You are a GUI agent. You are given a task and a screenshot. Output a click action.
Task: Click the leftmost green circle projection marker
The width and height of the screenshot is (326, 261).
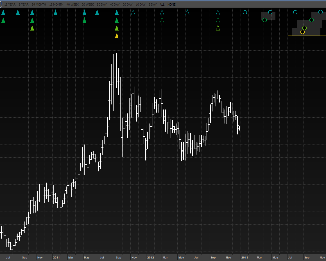(x=264, y=20)
